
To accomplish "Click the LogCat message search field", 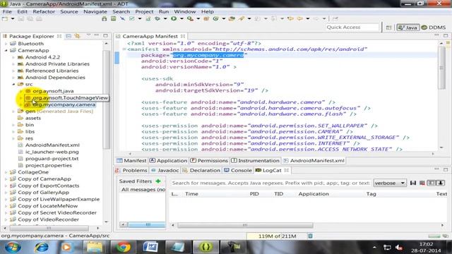I will pyautogui.click(x=270, y=183).
